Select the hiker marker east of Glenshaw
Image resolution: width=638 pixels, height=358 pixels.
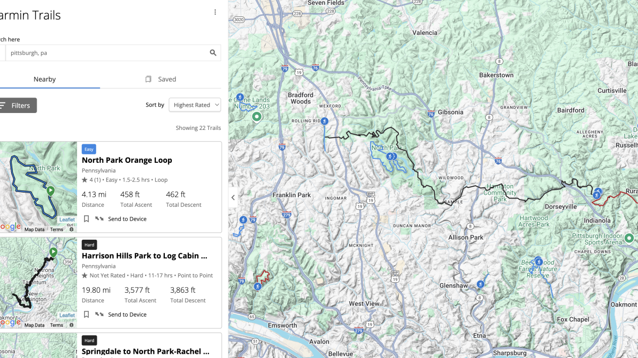pyautogui.click(x=481, y=284)
